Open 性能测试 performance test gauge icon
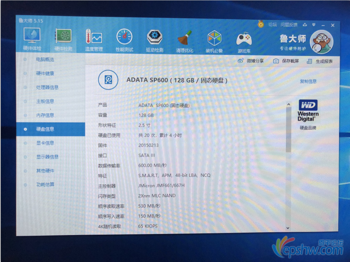 tap(124, 37)
